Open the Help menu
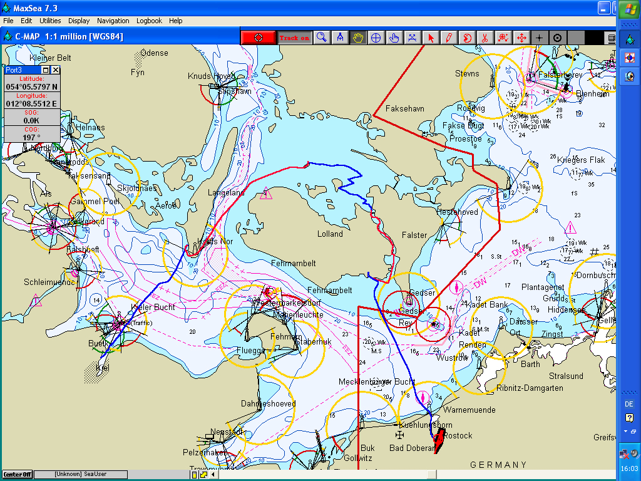This screenshot has height=481, width=641. click(x=176, y=21)
